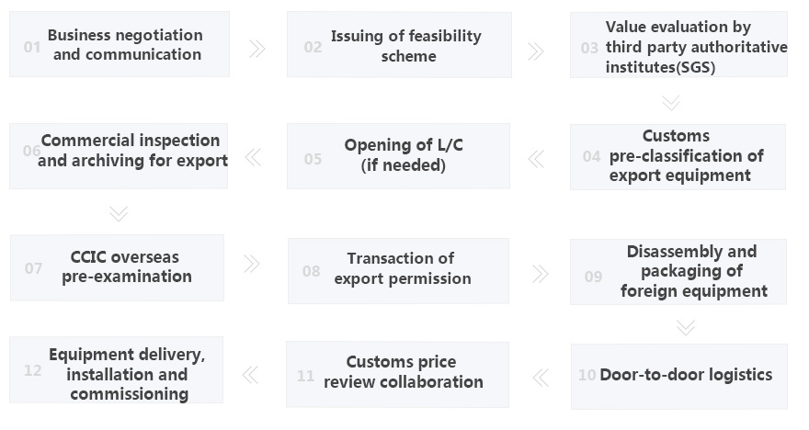Click the Door-to-door logistics step
The width and height of the screenshot is (809, 430).
coord(679,375)
